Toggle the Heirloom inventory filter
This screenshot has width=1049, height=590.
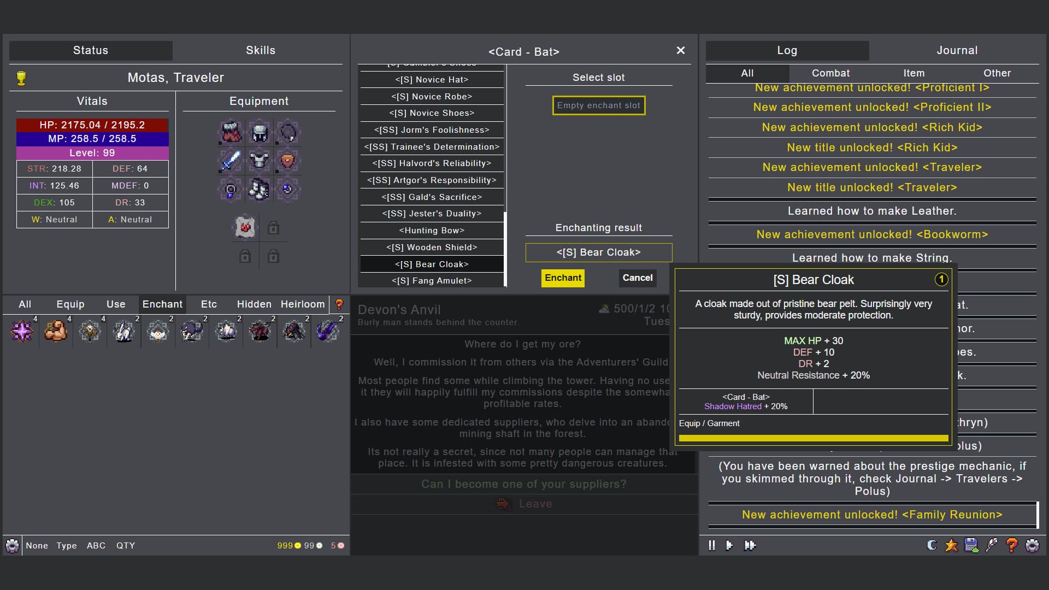(x=302, y=304)
